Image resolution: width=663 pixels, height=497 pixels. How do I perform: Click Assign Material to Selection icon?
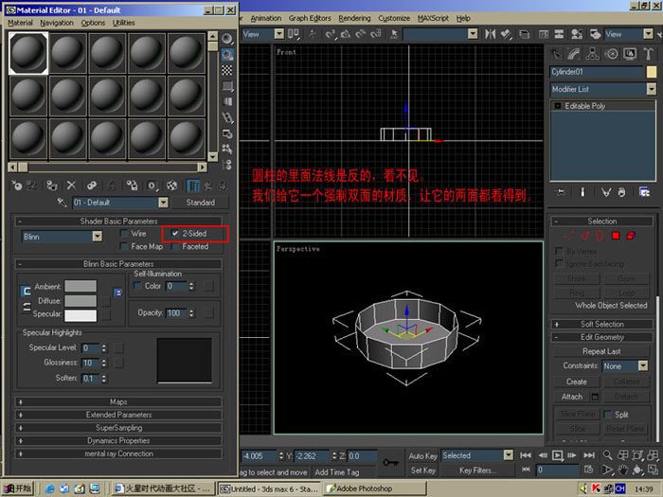(51, 186)
